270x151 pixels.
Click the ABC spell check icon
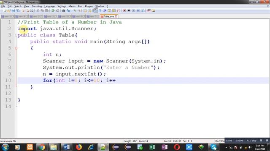tap(149, 10)
